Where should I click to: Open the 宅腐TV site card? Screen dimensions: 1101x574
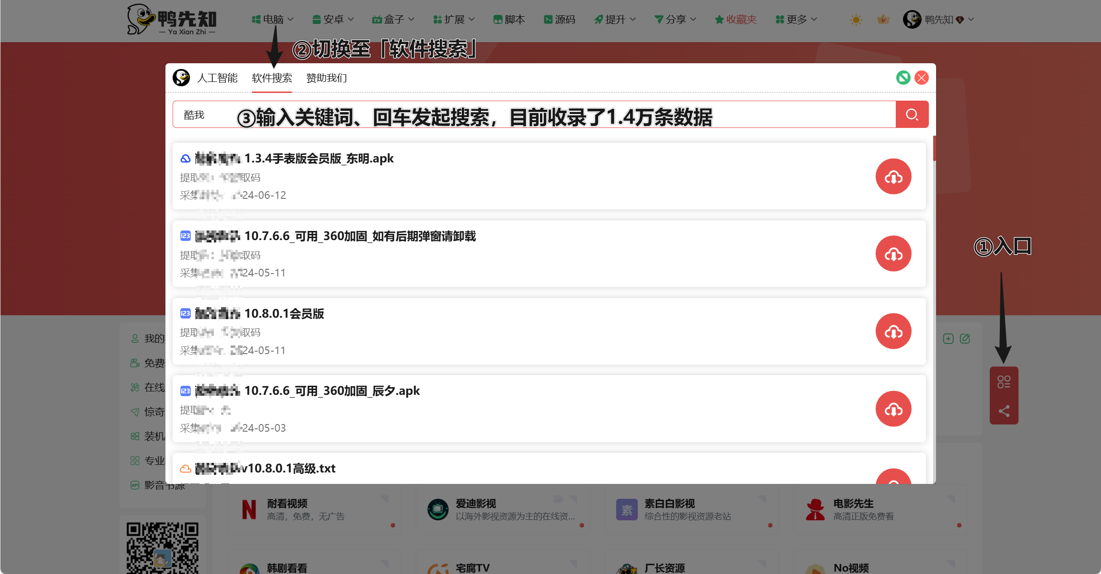coord(503,562)
